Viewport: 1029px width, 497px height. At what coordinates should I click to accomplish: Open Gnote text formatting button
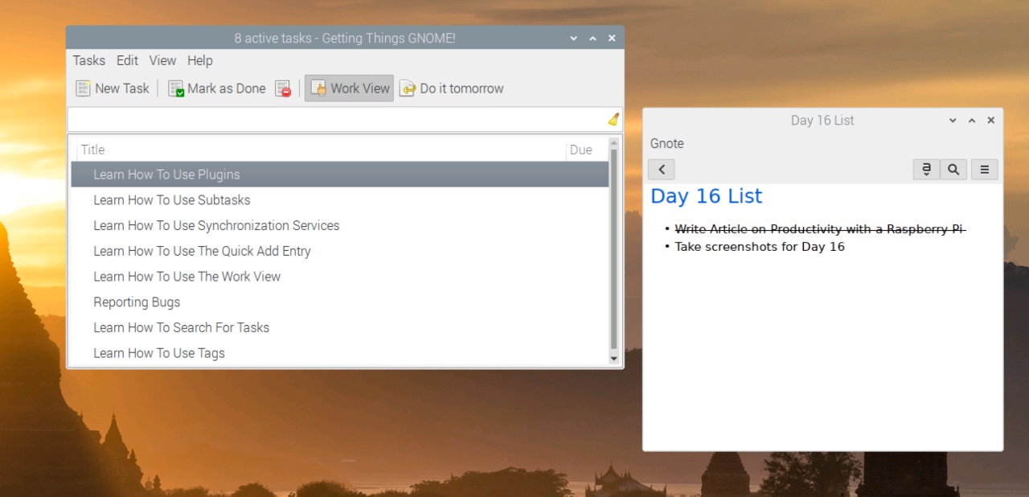[x=926, y=169]
